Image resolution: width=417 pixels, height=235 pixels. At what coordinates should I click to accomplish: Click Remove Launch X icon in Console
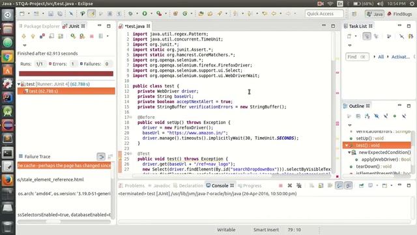click(x=290, y=185)
